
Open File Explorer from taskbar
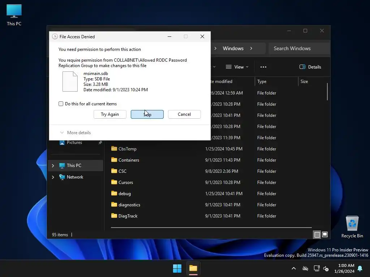193,268
